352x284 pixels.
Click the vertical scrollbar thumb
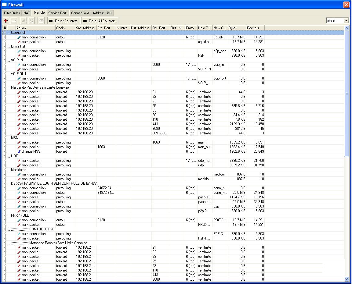[x=347, y=94]
